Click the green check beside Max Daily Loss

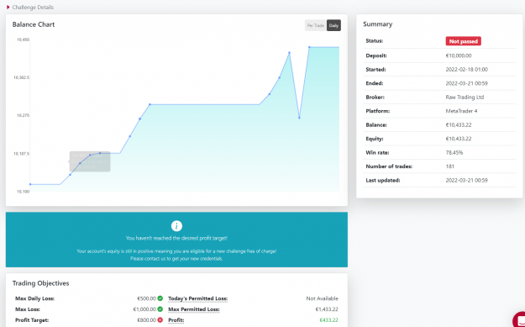coord(160,298)
